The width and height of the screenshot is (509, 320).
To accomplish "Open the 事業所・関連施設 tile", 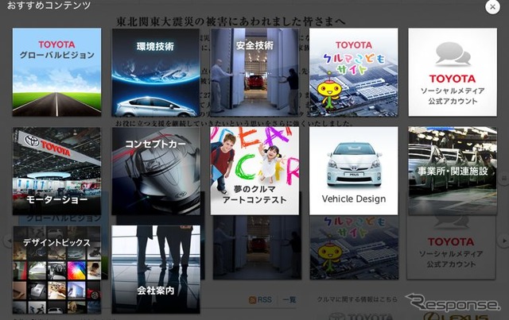I will tap(453, 171).
